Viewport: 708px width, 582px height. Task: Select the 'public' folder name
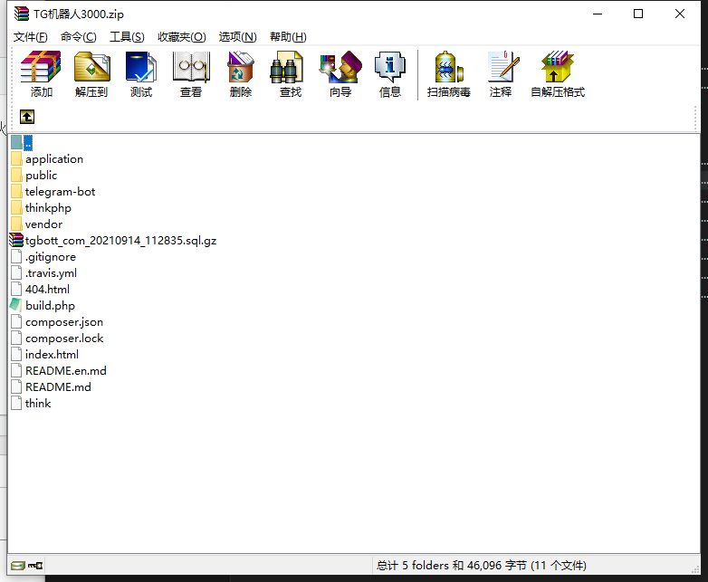[41, 176]
